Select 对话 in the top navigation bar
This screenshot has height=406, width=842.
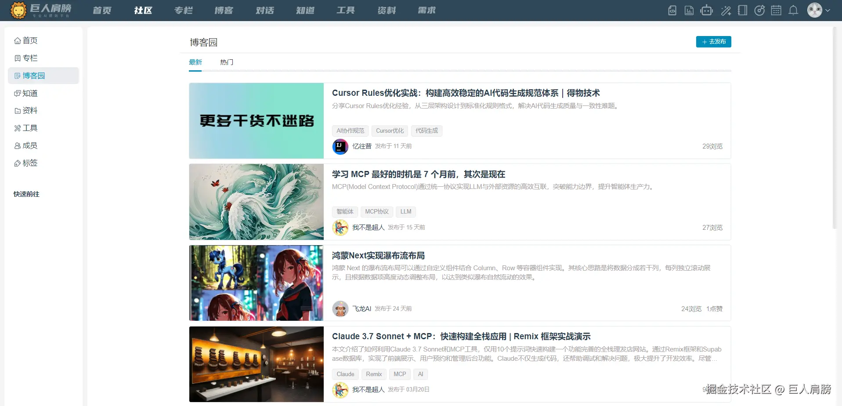click(x=264, y=10)
